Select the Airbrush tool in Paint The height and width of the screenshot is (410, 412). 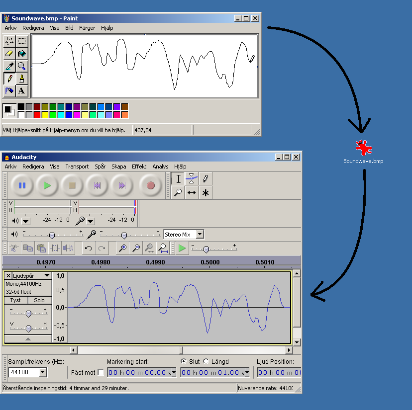(x=9, y=91)
